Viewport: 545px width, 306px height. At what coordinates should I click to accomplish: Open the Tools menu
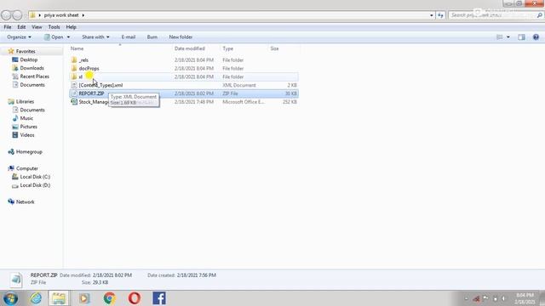point(54,27)
